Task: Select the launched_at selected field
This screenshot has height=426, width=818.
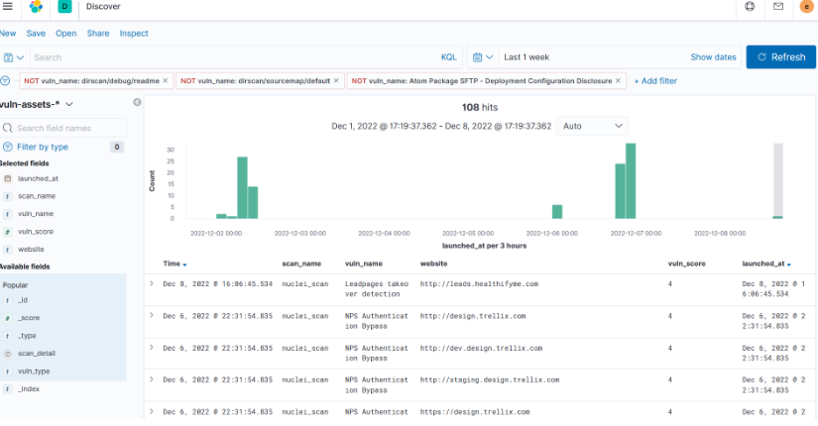Action: click(38, 178)
